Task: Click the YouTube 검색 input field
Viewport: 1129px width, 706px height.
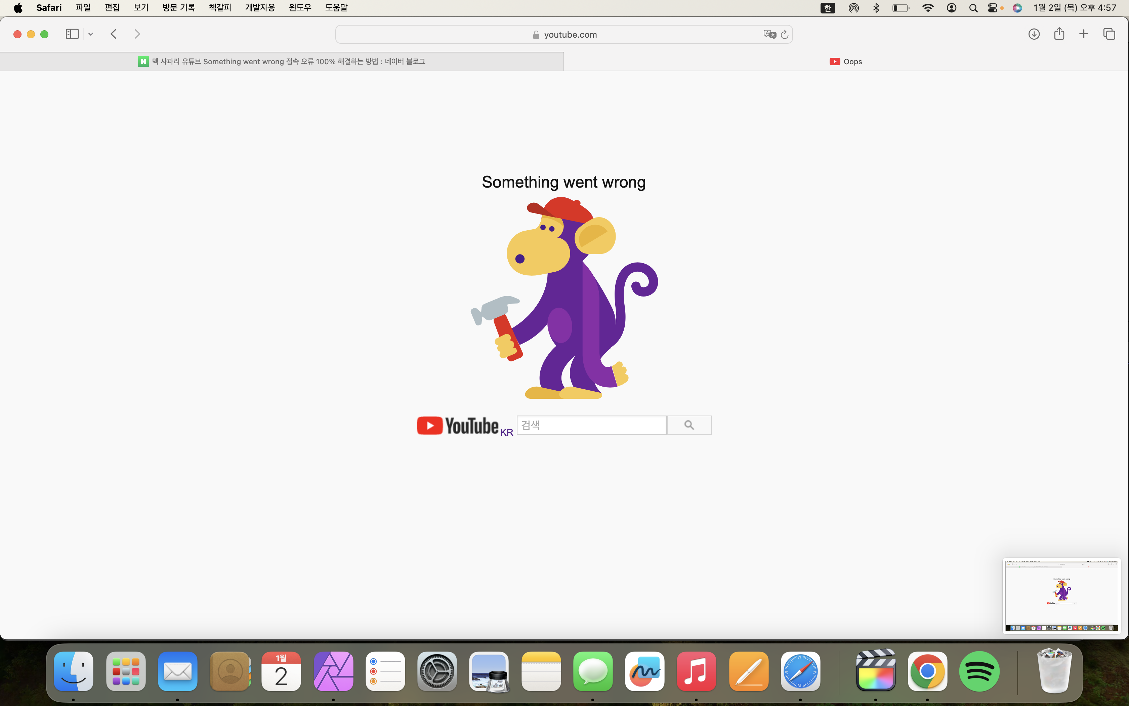Action: click(592, 425)
